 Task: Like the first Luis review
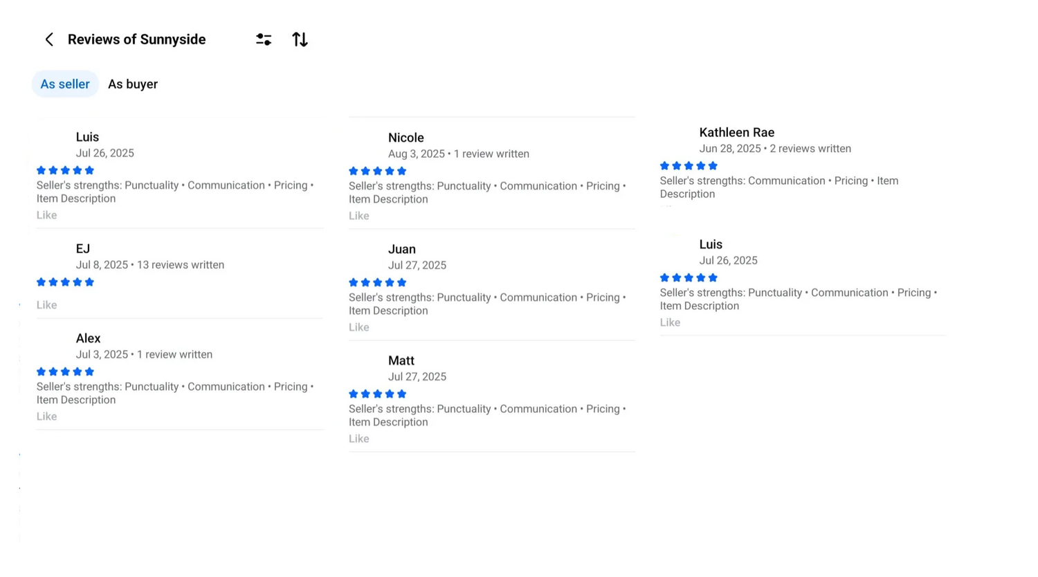[46, 215]
